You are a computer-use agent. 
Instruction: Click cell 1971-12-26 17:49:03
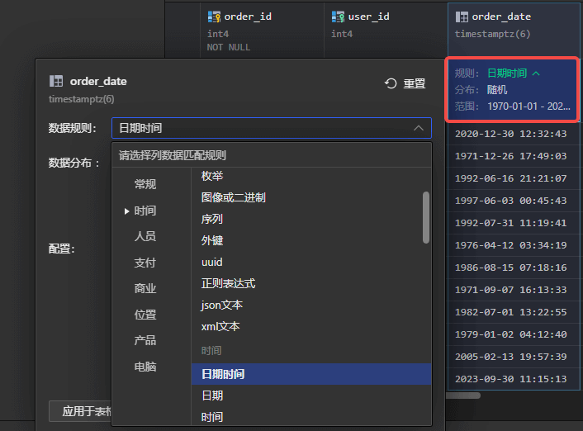[513, 156]
